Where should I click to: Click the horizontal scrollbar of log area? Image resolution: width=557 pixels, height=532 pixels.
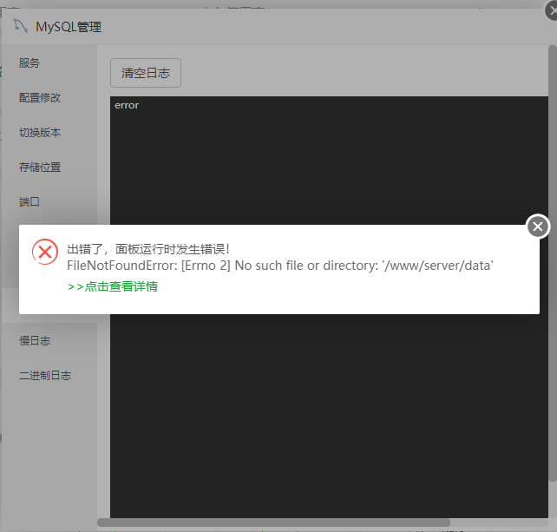tap(273, 522)
